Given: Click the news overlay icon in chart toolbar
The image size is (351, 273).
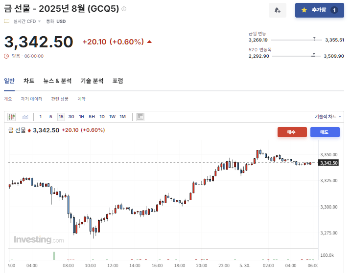Looking at the screenshot, I should (x=140, y=117).
